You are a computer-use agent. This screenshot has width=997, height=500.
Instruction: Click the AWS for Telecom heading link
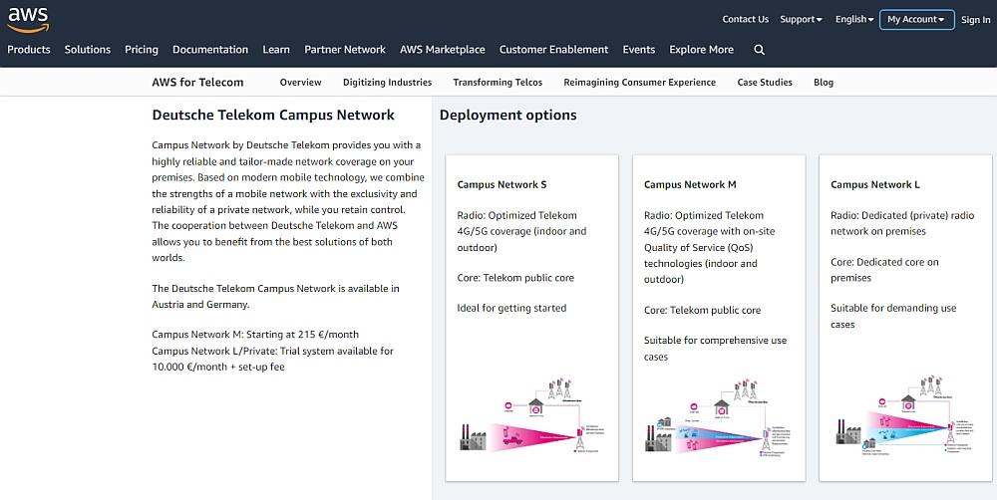197,82
